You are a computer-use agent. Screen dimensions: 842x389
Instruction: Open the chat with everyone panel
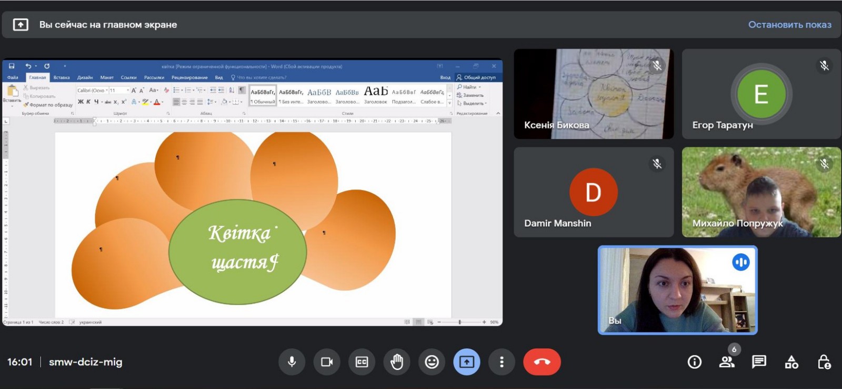tap(759, 362)
